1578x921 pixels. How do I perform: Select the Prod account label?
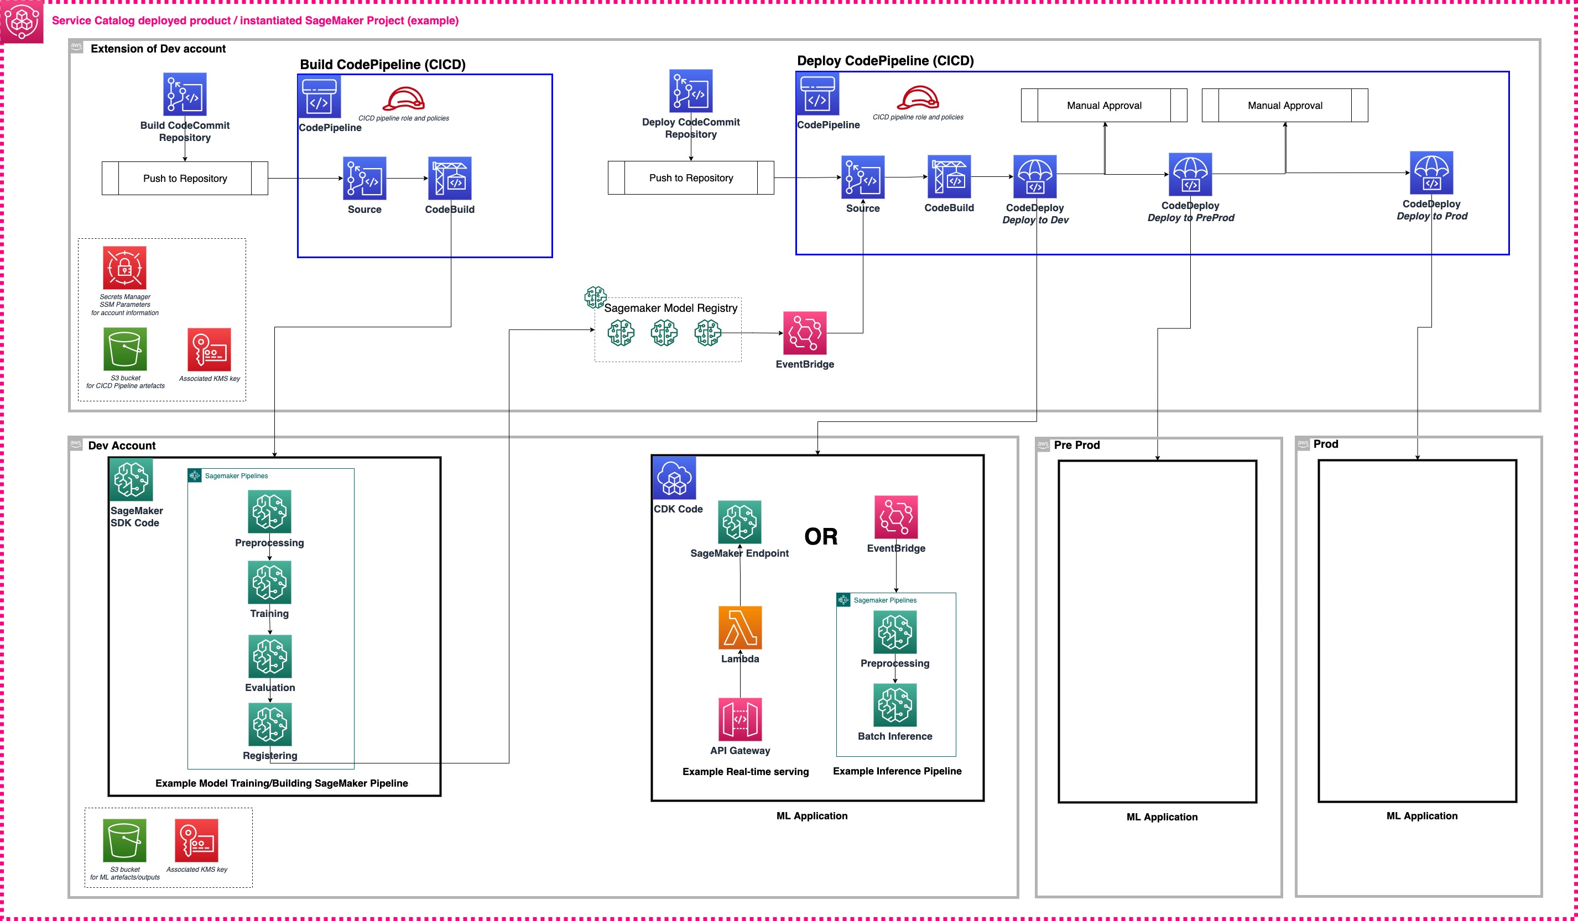click(1326, 443)
